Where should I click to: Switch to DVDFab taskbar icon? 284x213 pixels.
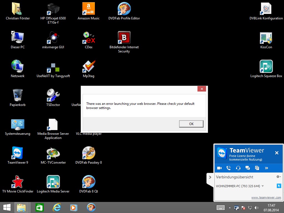(x=91, y=207)
